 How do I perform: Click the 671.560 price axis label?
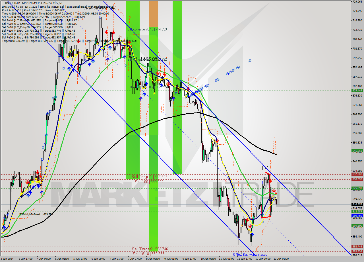click(x=357, y=105)
